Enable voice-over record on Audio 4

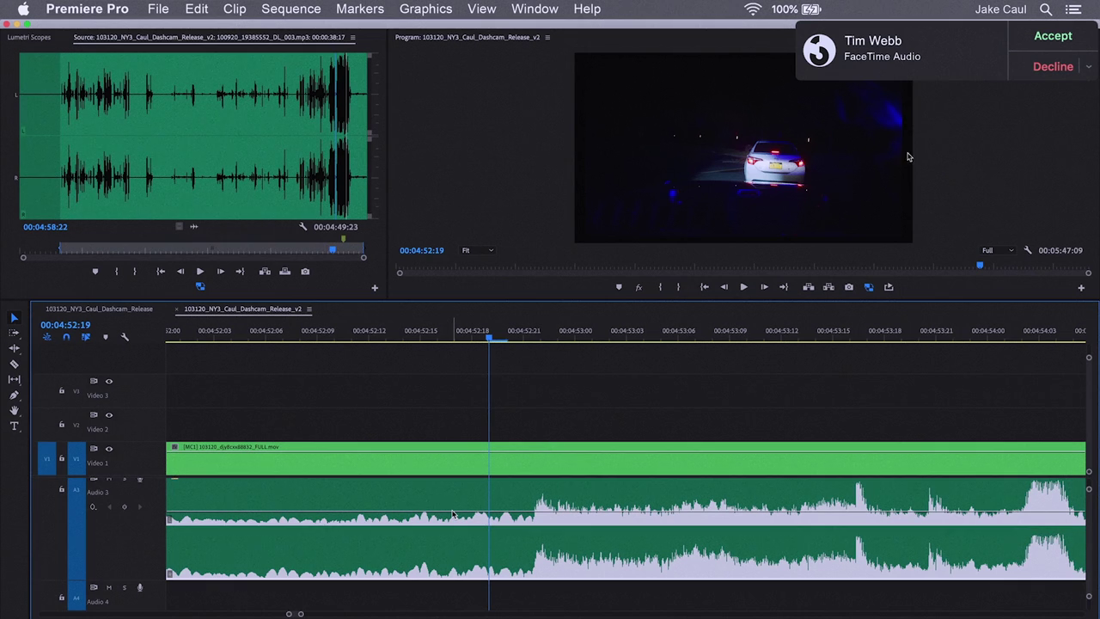[140, 587]
